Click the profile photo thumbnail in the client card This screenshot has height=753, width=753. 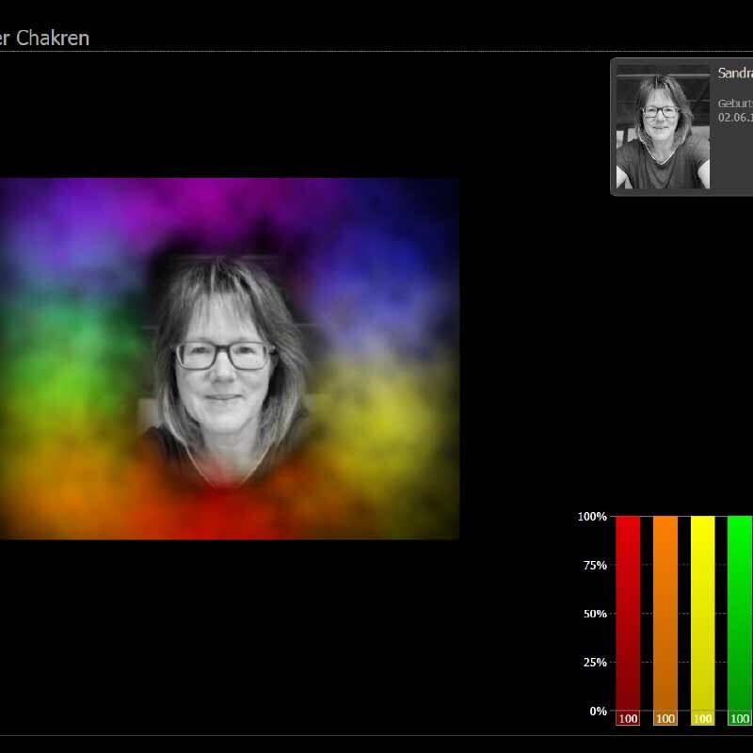(x=663, y=127)
